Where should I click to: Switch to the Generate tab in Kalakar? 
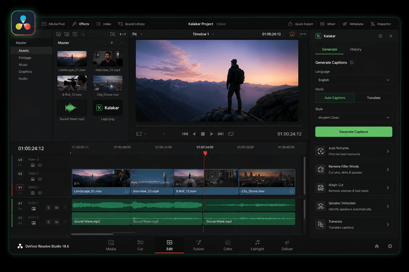point(330,49)
